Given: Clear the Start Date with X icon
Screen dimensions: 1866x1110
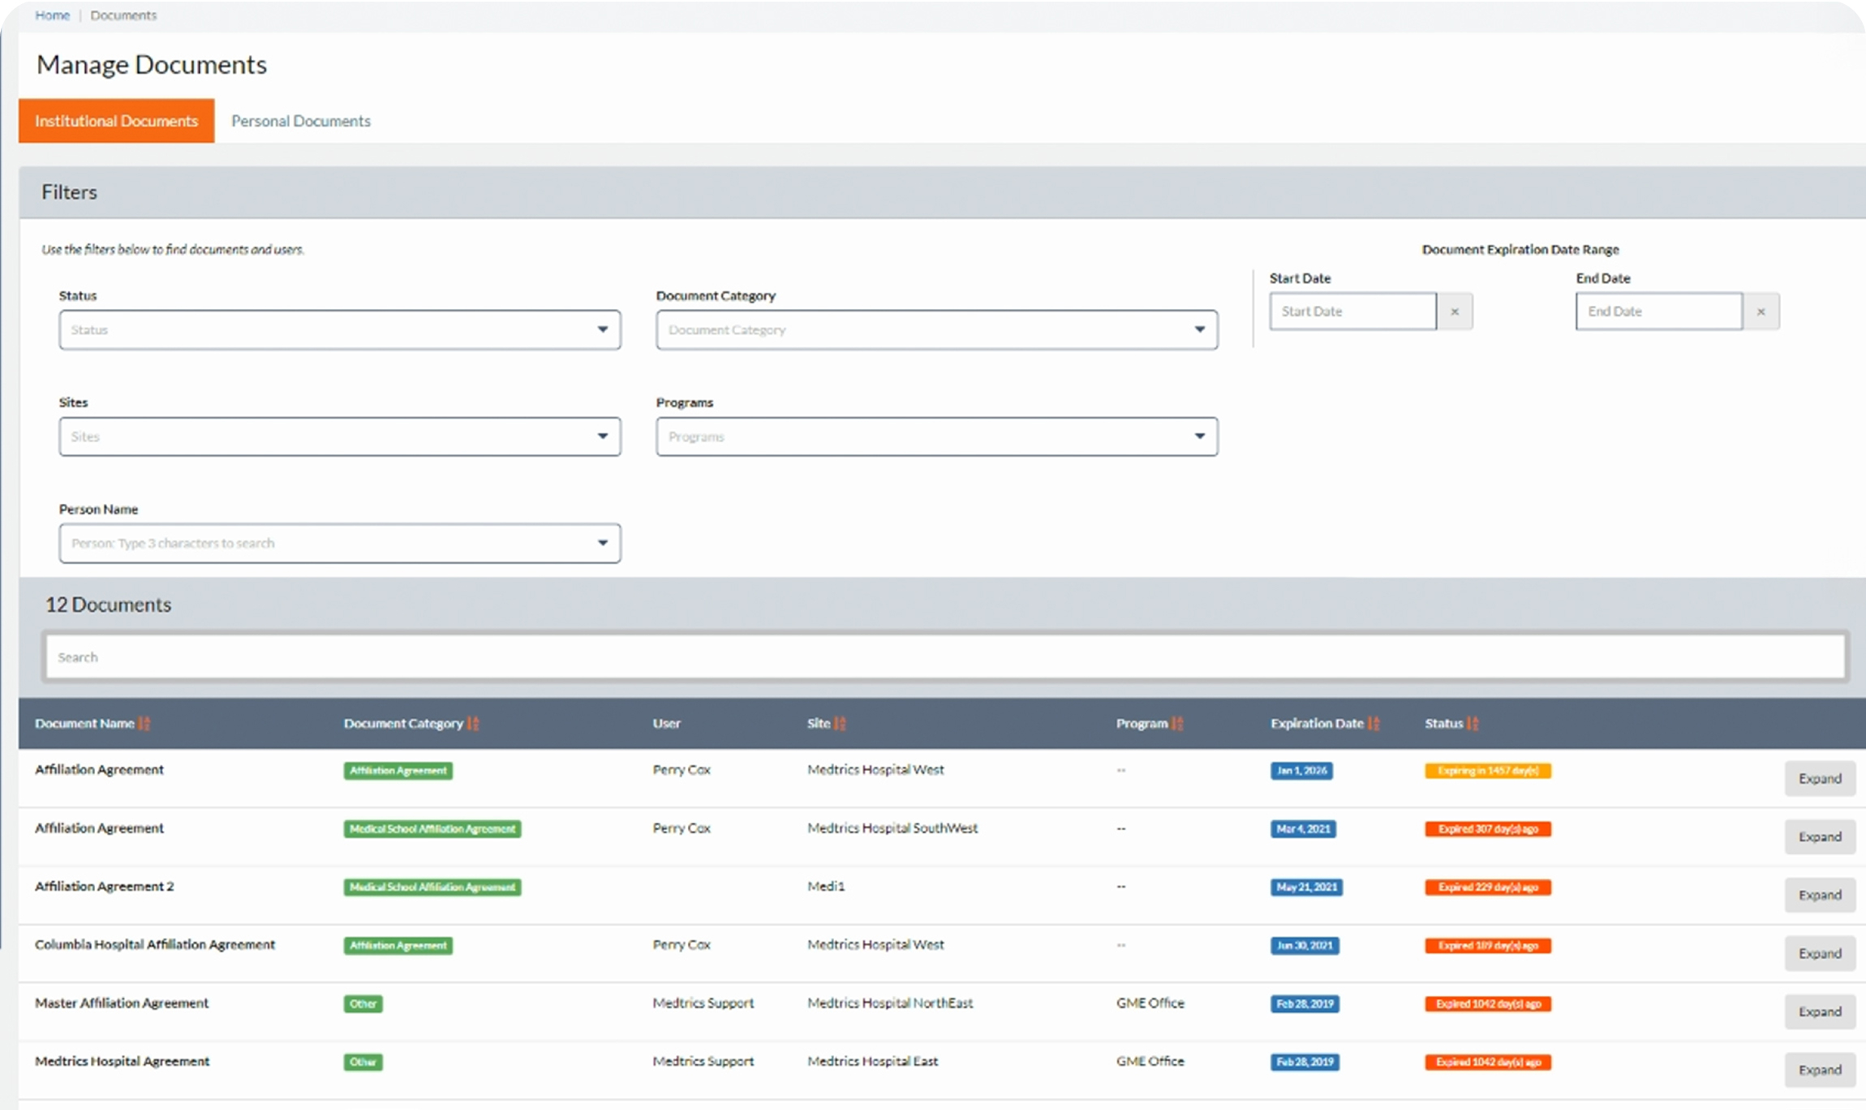Looking at the screenshot, I should click(1455, 312).
